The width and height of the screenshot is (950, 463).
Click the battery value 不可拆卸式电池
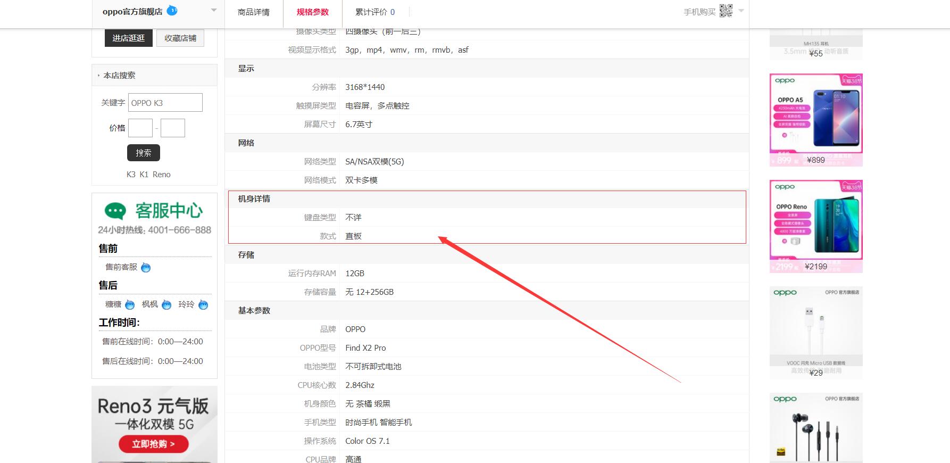(x=373, y=367)
